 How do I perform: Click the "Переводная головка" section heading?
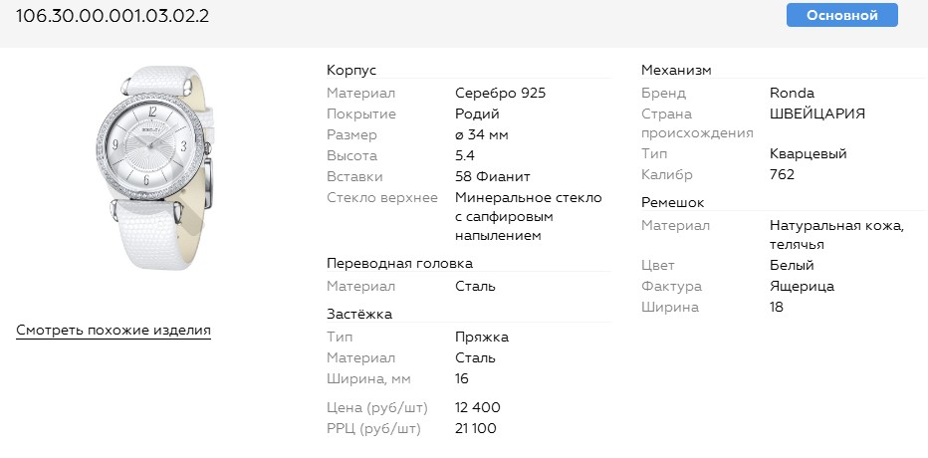click(x=399, y=263)
